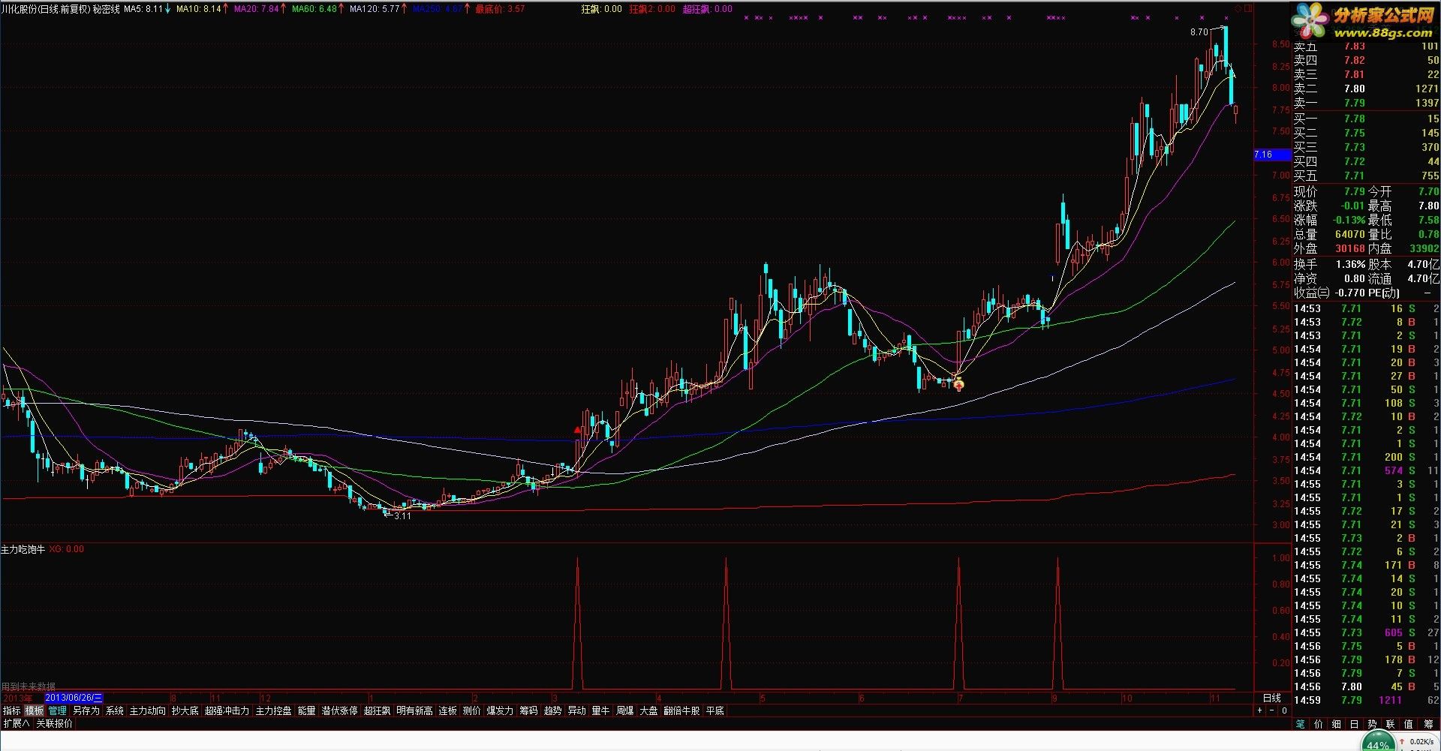Switch to 明有新高 indicator
The width and height of the screenshot is (1441, 751).
pos(414,710)
